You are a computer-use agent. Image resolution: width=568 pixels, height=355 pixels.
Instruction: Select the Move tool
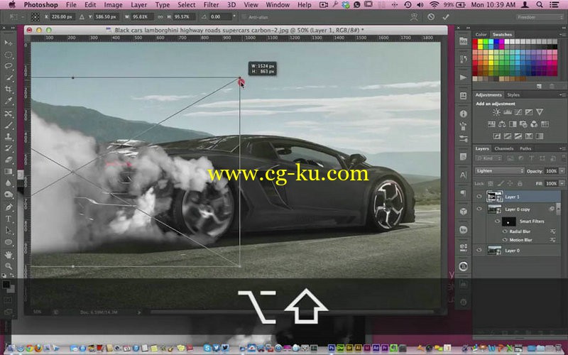pos(8,43)
